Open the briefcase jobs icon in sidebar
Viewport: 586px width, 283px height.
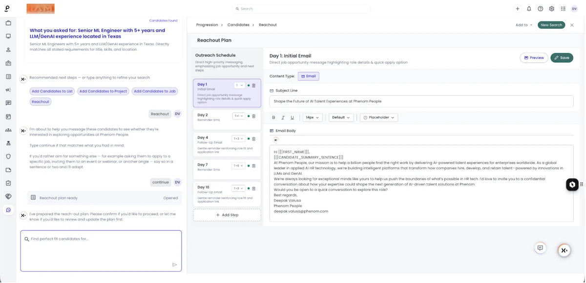point(8,23)
